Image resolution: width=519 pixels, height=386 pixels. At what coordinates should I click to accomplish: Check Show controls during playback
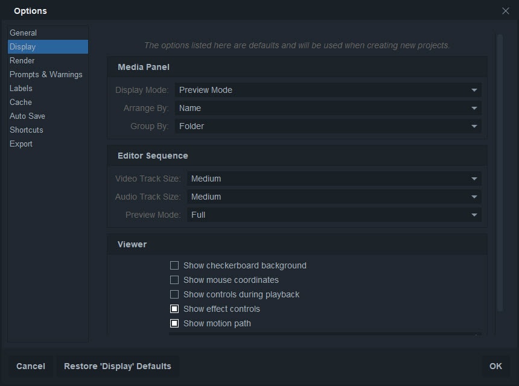[174, 294]
